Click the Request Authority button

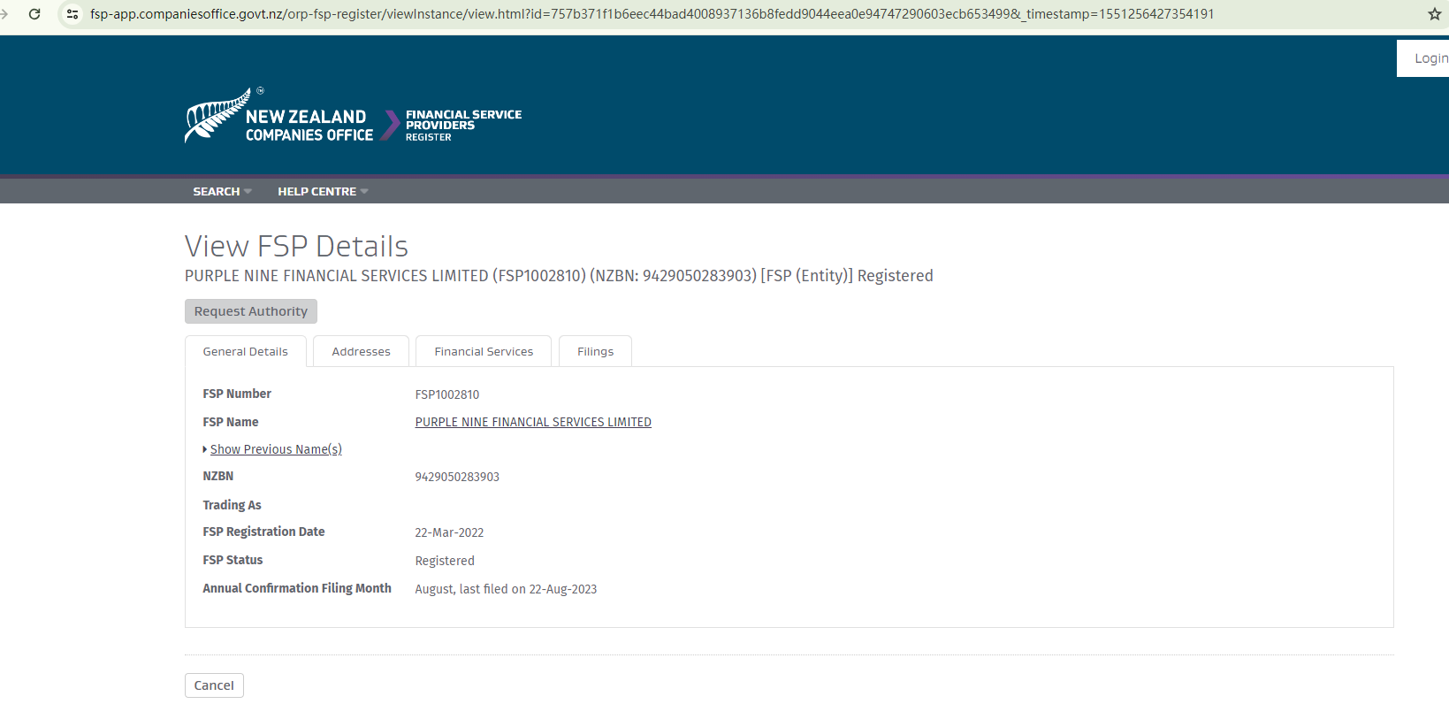[251, 311]
